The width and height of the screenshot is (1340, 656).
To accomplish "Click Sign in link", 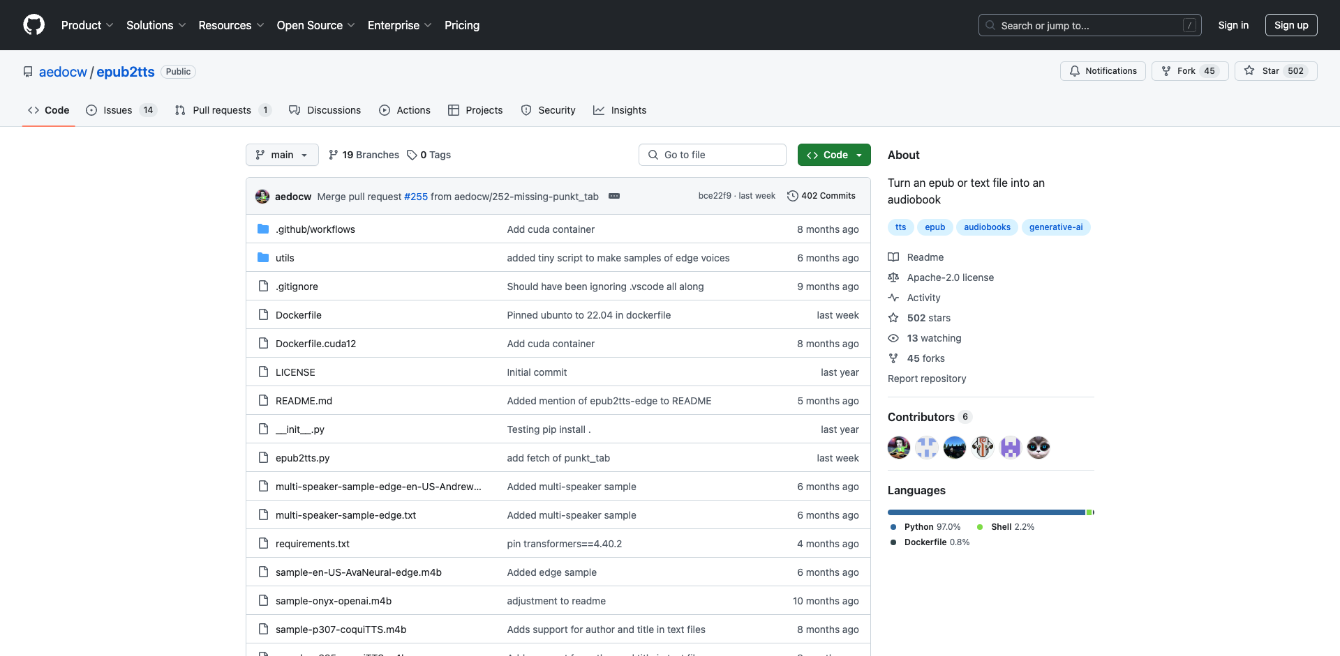I will (1233, 25).
